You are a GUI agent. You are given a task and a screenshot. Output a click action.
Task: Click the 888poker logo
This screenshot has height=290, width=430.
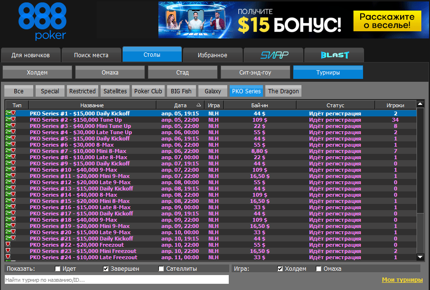(x=42, y=21)
